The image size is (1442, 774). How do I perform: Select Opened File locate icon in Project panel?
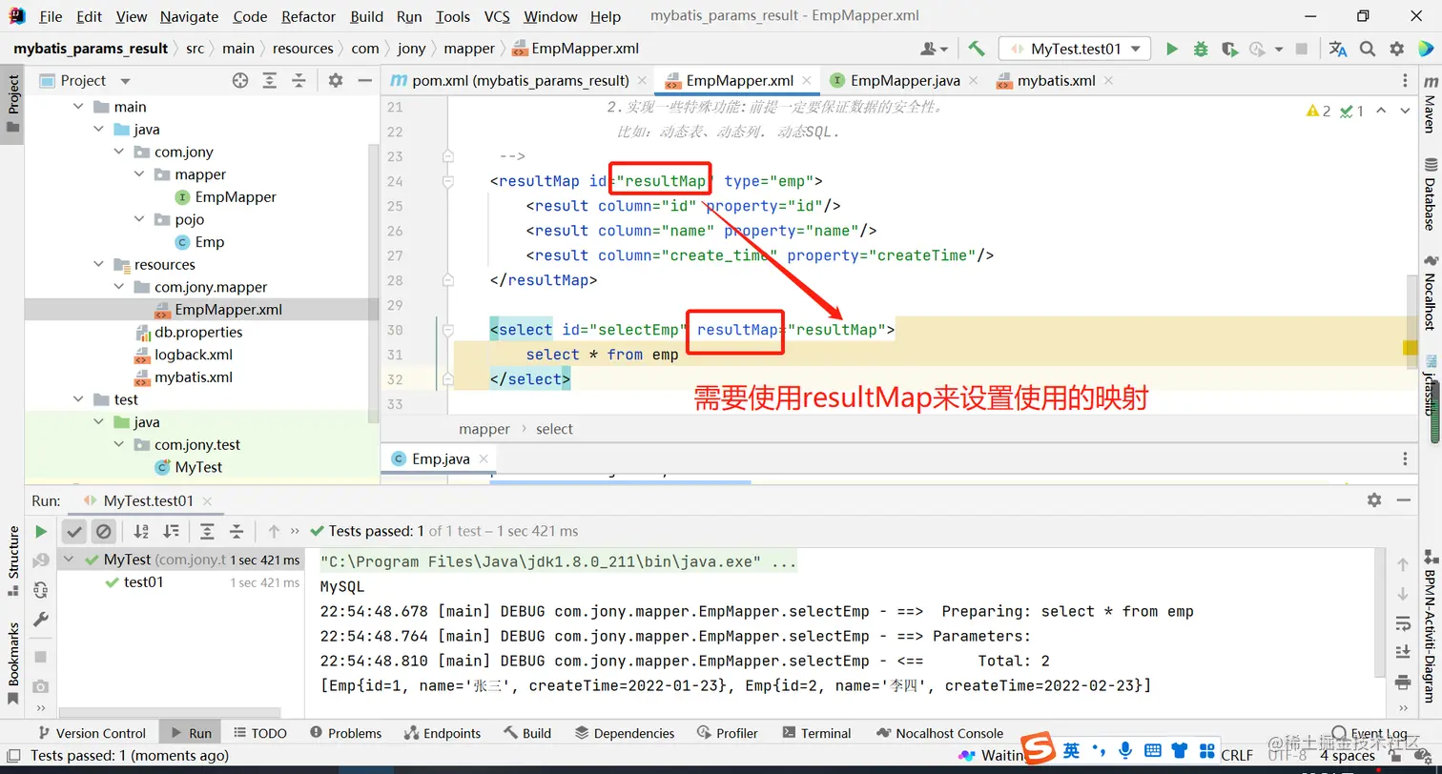pyautogui.click(x=240, y=81)
